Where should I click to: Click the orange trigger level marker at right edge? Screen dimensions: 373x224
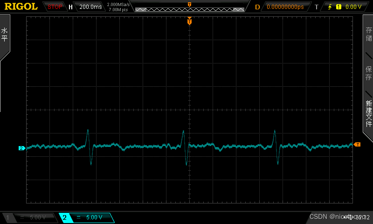[x=357, y=145]
